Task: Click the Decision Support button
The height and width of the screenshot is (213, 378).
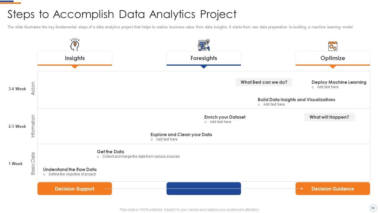Action: point(75,189)
